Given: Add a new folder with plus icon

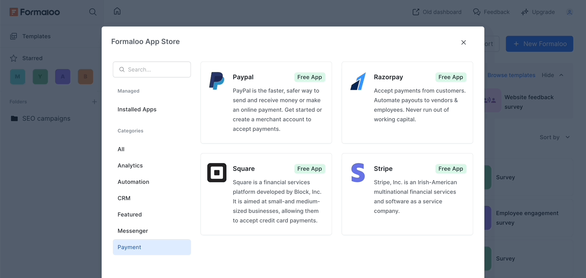Looking at the screenshot, I should (x=94, y=102).
